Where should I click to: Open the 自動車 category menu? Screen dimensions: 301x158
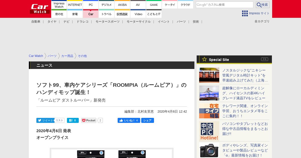[x=36, y=22]
